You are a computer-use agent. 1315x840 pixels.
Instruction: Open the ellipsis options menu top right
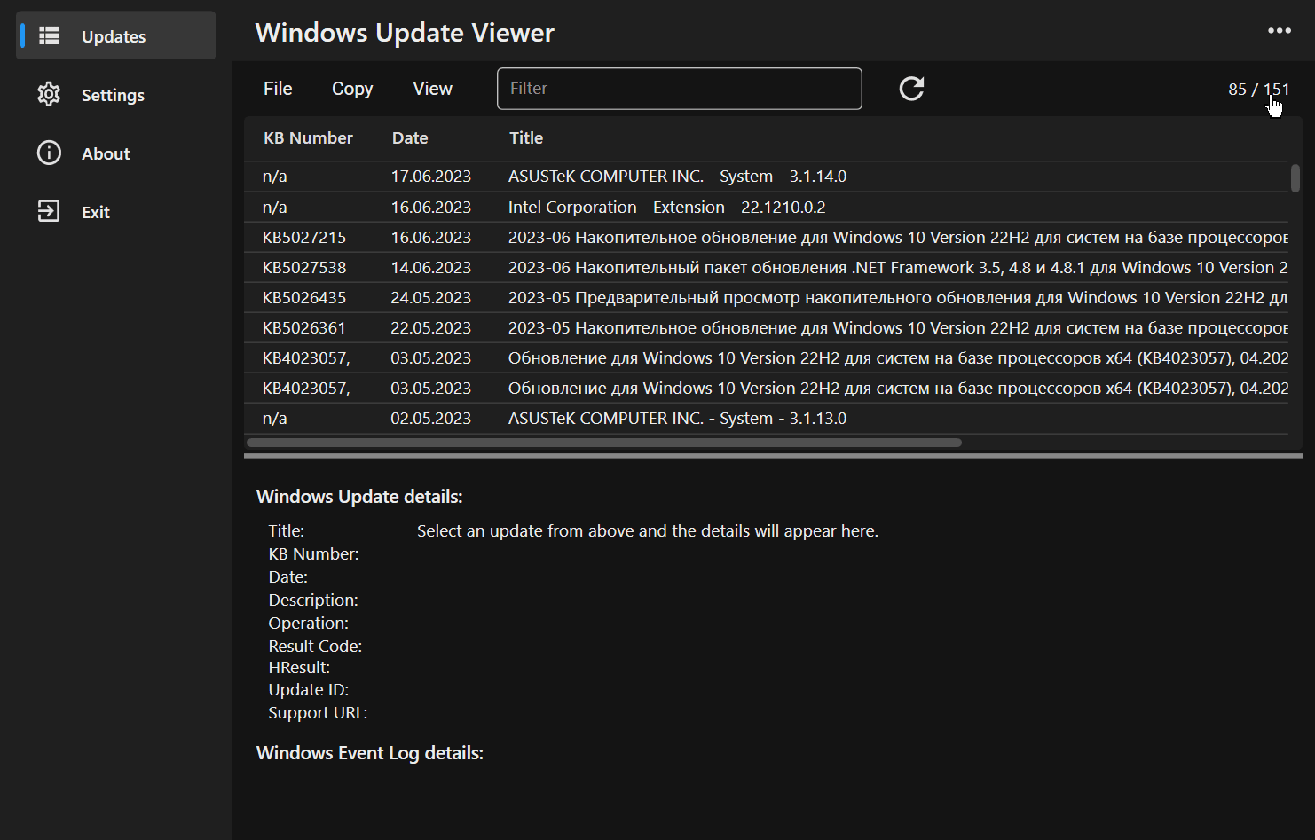pos(1280,31)
